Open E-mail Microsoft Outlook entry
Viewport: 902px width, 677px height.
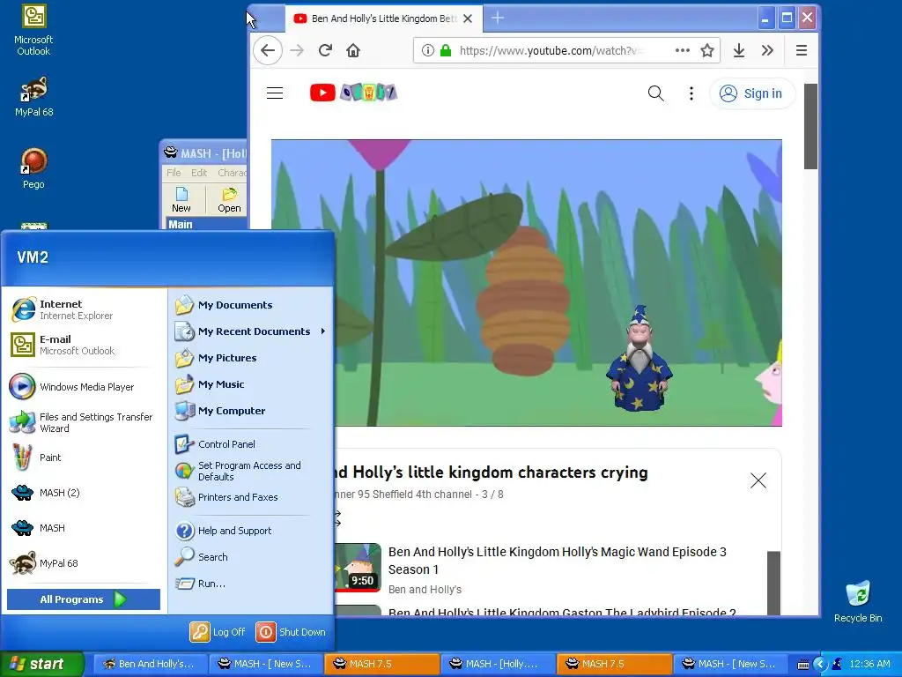tap(85, 345)
